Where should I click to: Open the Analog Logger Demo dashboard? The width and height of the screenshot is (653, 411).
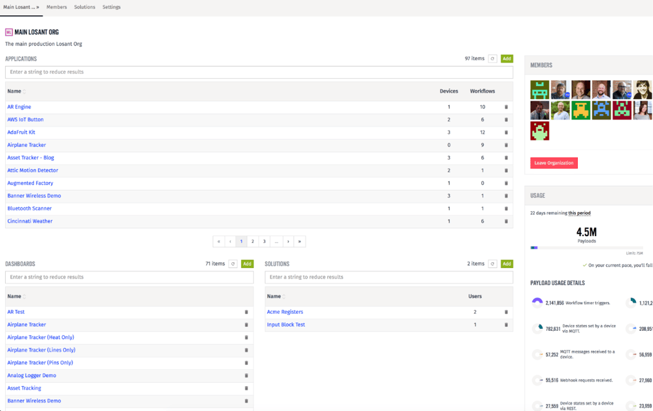pos(31,376)
